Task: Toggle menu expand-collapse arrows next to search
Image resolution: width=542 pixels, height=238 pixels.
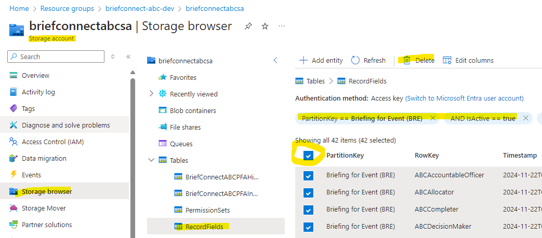Action: 113,57
